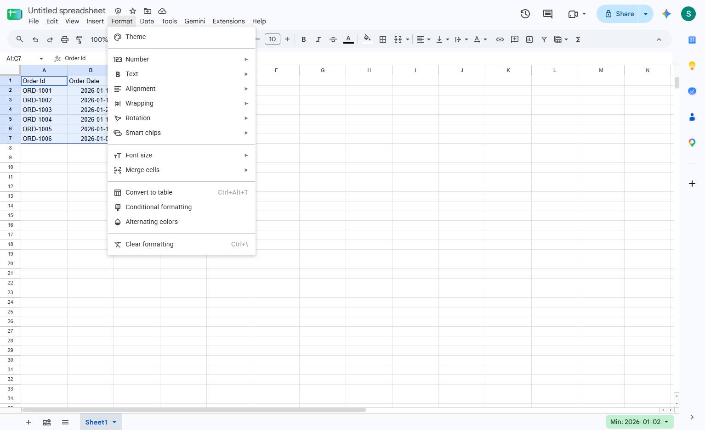Screen dimensions: 705x430
Task: Choose Conditional formatting from the menu
Action: pyautogui.click(x=182, y=207)
